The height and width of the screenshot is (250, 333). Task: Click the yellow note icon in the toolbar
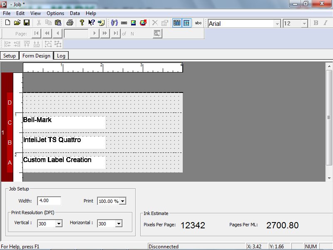[101, 22]
